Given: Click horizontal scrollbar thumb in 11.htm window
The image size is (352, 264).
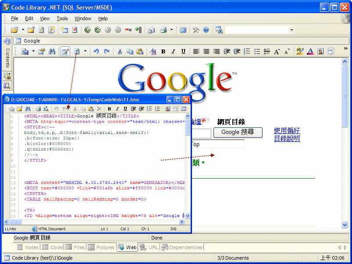Looking at the screenshot, I should coord(15,222).
